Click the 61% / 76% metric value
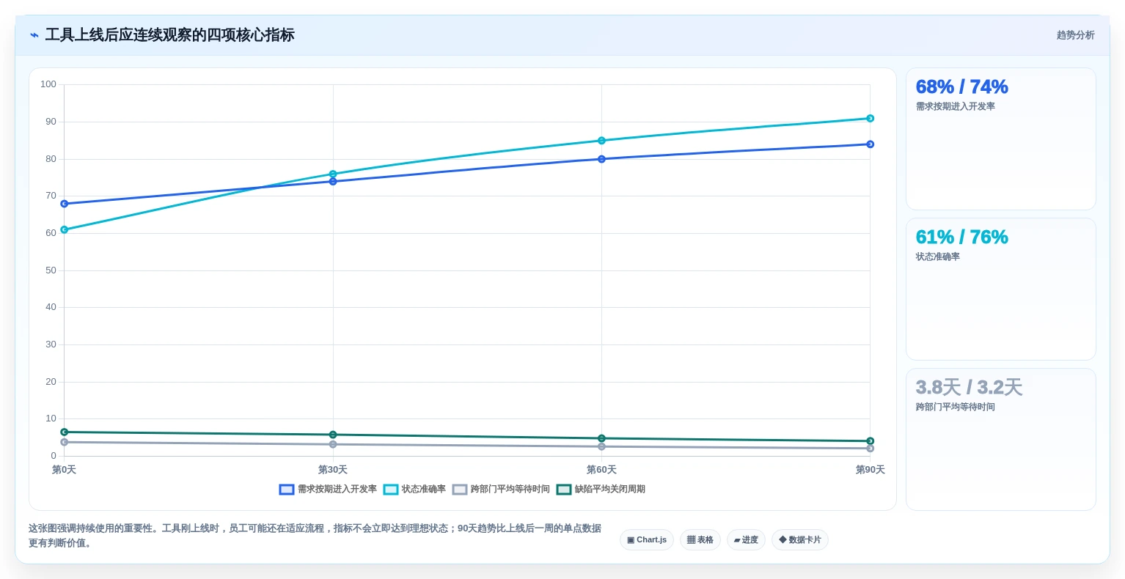1125x579 pixels. (x=961, y=237)
